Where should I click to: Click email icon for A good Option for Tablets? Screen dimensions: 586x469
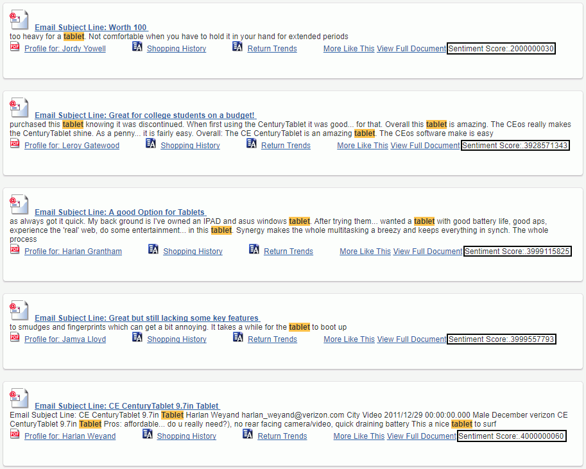[19, 205]
